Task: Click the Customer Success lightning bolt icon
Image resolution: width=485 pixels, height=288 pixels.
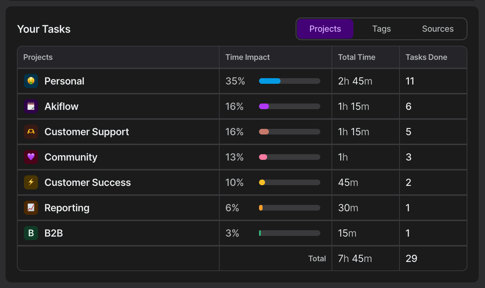Action: 31,182
